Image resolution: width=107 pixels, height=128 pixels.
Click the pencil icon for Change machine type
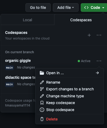(x=42, y=96)
